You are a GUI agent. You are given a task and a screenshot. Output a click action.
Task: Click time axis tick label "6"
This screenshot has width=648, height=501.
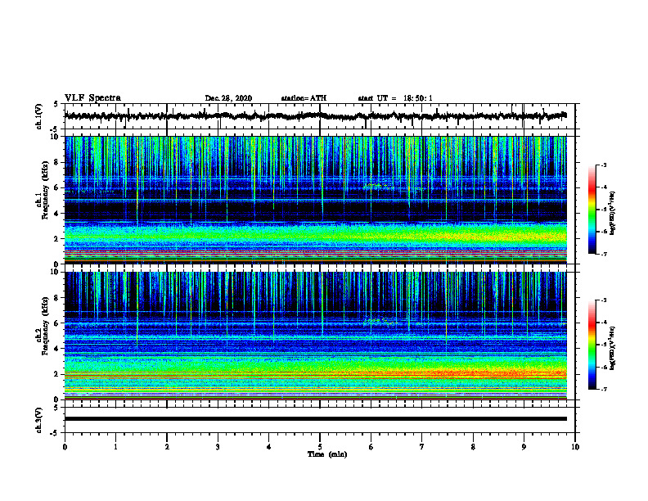371,447
